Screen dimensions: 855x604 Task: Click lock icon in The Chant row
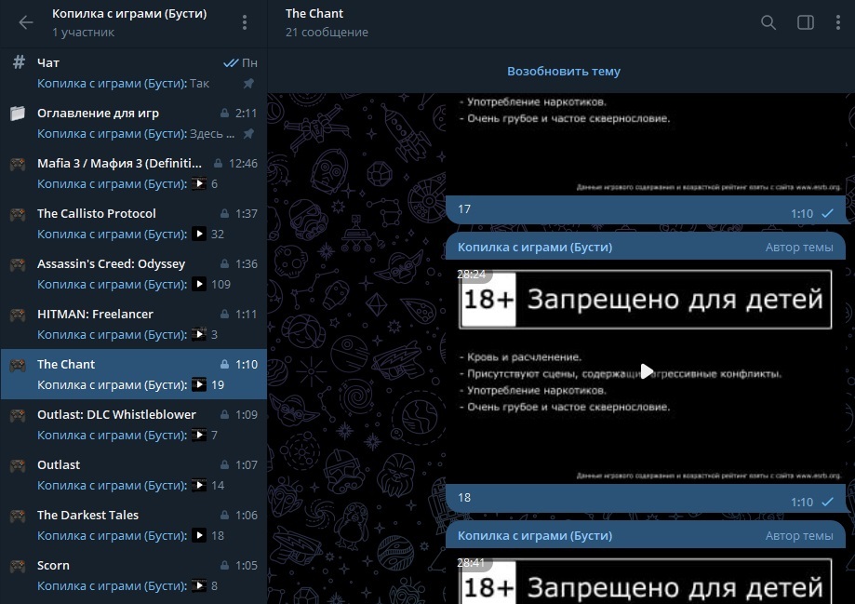click(x=224, y=364)
